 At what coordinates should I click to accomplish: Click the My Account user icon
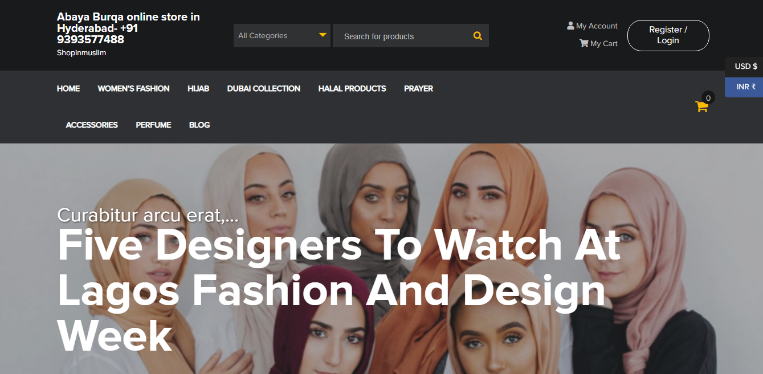coord(570,26)
